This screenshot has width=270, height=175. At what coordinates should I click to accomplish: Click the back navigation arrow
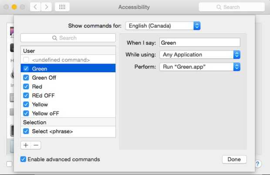tap(35, 7)
